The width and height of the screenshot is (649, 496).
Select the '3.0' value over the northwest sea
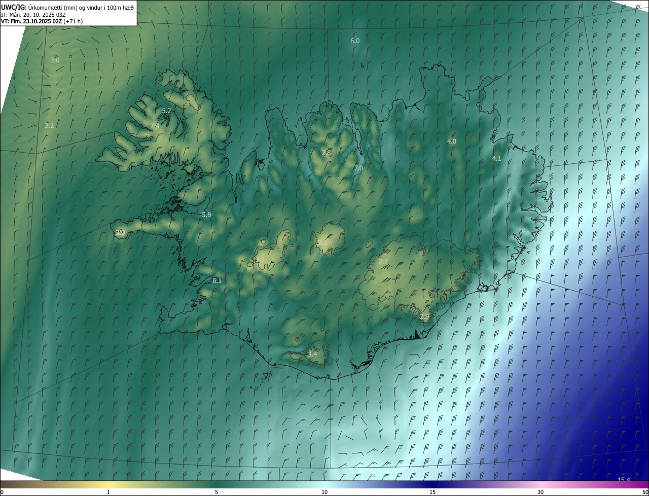pos(55,60)
